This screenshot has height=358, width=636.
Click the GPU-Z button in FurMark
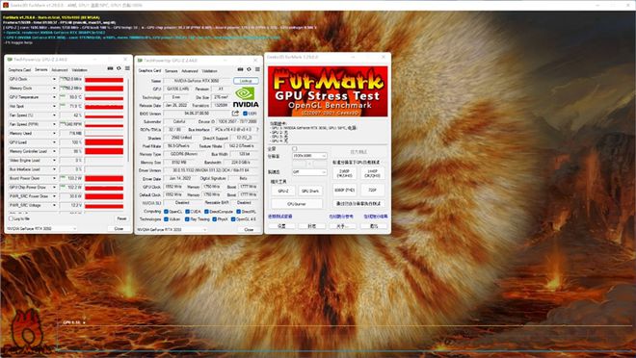[283, 191]
